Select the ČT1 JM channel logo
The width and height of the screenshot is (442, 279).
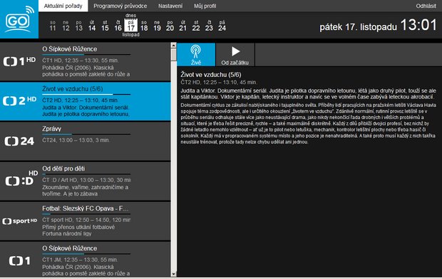(19, 260)
